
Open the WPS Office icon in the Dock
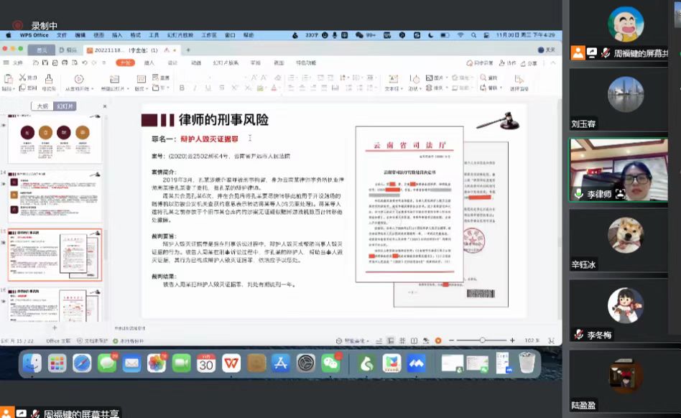(231, 363)
